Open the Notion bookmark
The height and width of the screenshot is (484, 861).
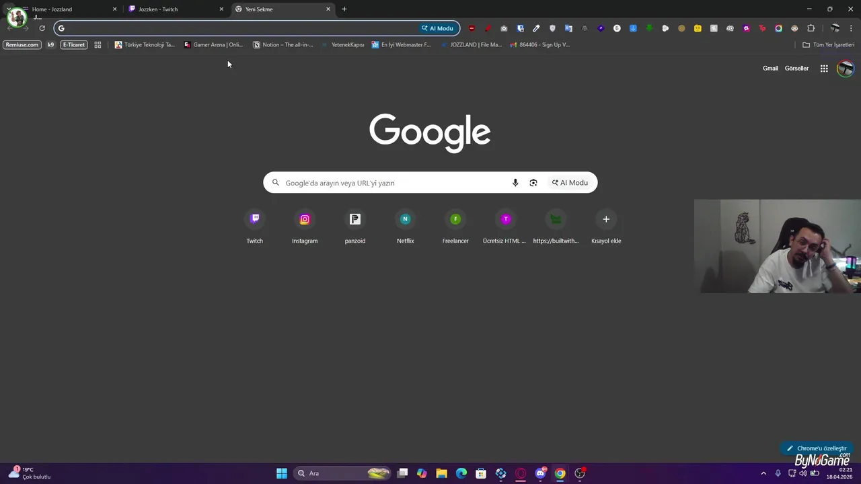tap(283, 45)
